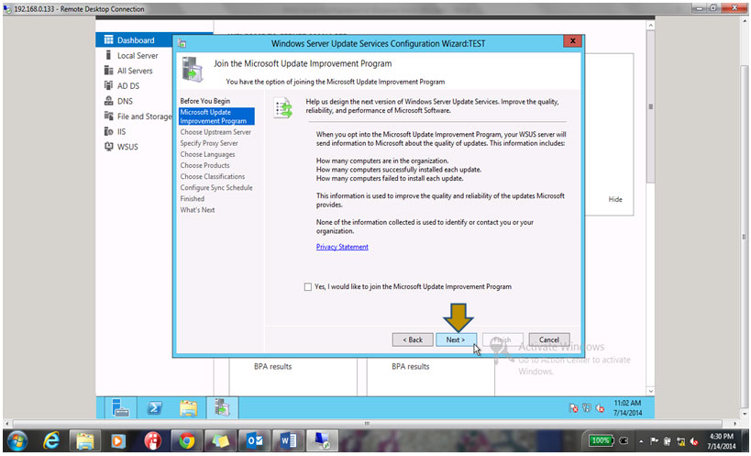Click remote desktop horizontal scrollbar
This screenshot has width=751, height=456.
tap(368, 424)
